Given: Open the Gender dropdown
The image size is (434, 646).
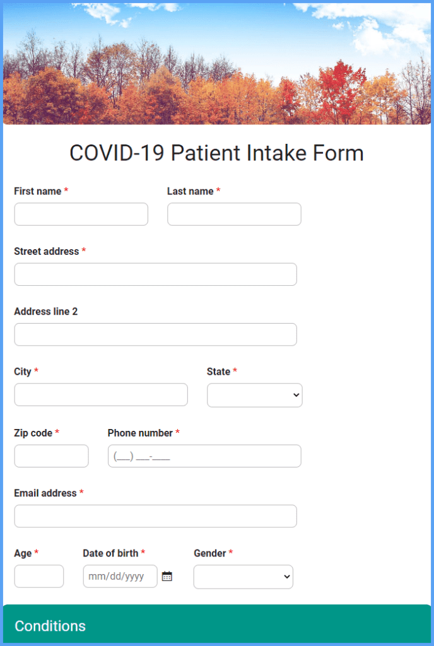Looking at the screenshot, I should point(243,577).
